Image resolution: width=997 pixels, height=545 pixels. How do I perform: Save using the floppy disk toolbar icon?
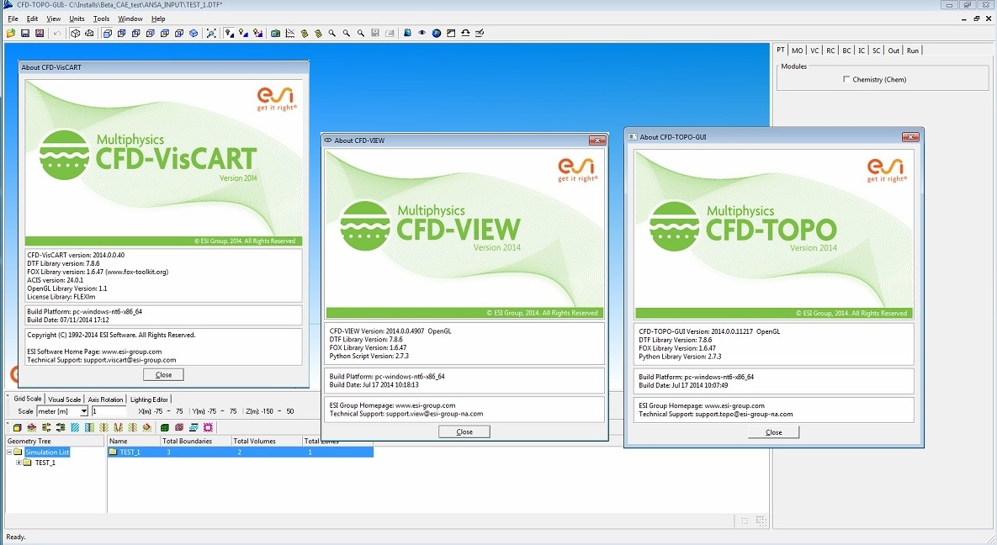click(24, 33)
